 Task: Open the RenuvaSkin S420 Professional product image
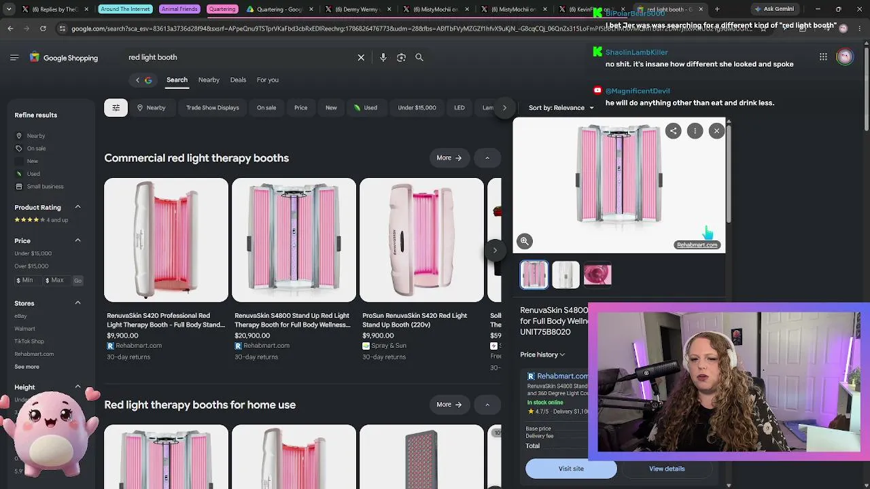[x=166, y=240]
